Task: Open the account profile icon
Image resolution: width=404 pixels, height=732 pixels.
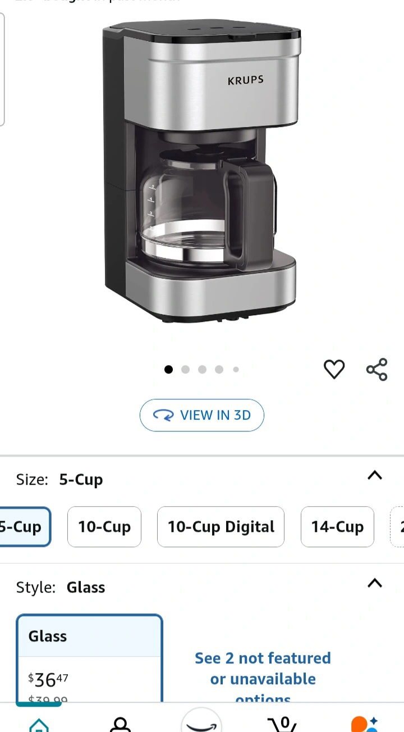Action: 120,724
